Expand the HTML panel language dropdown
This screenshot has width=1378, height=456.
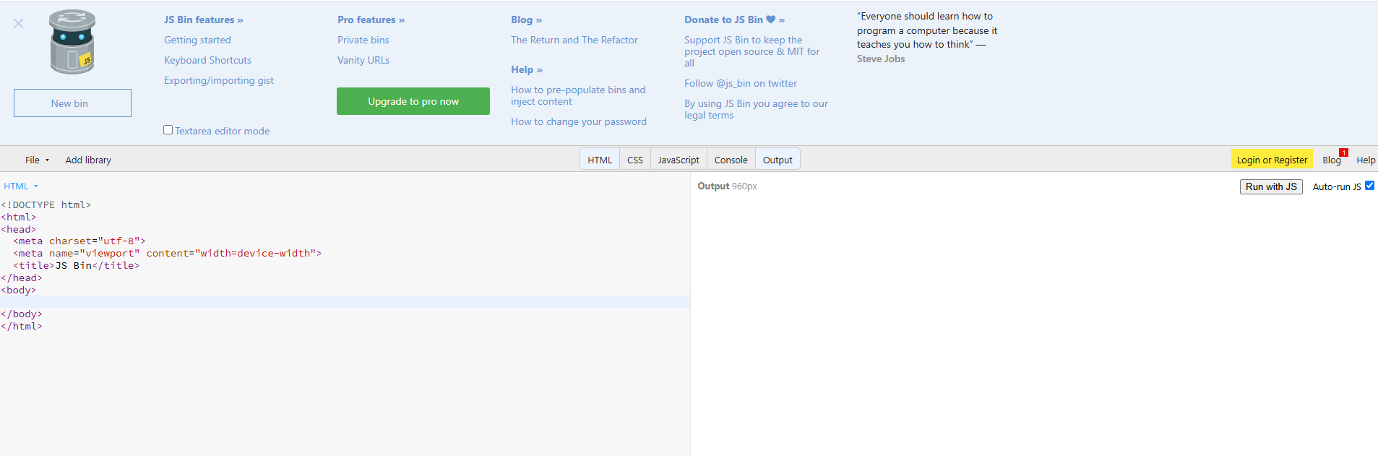pos(20,186)
